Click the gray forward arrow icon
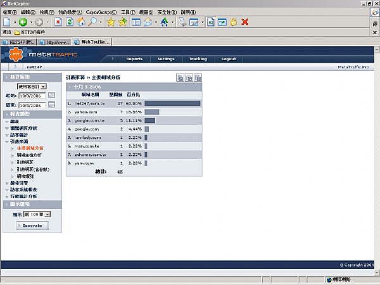The image size is (380, 285). [39, 22]
